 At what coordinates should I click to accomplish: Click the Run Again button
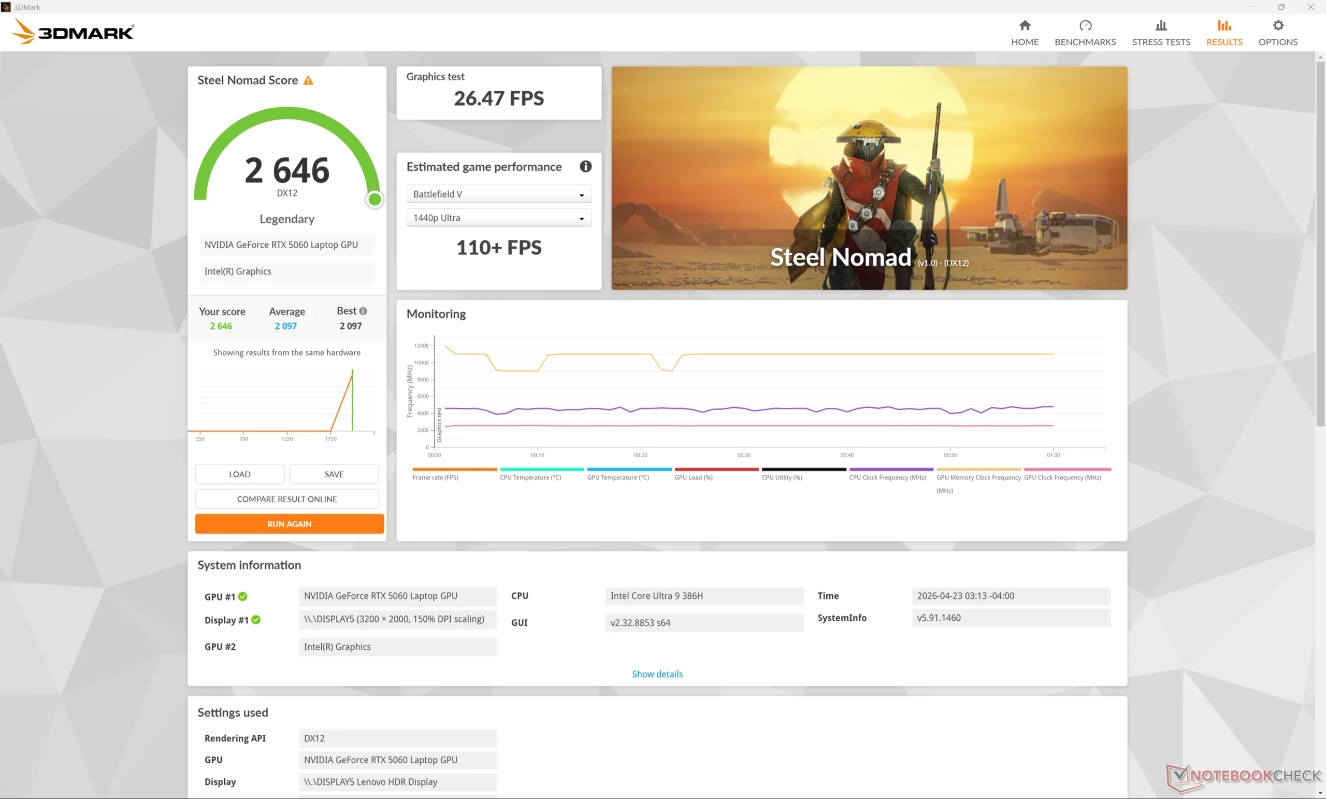(289, 524)
